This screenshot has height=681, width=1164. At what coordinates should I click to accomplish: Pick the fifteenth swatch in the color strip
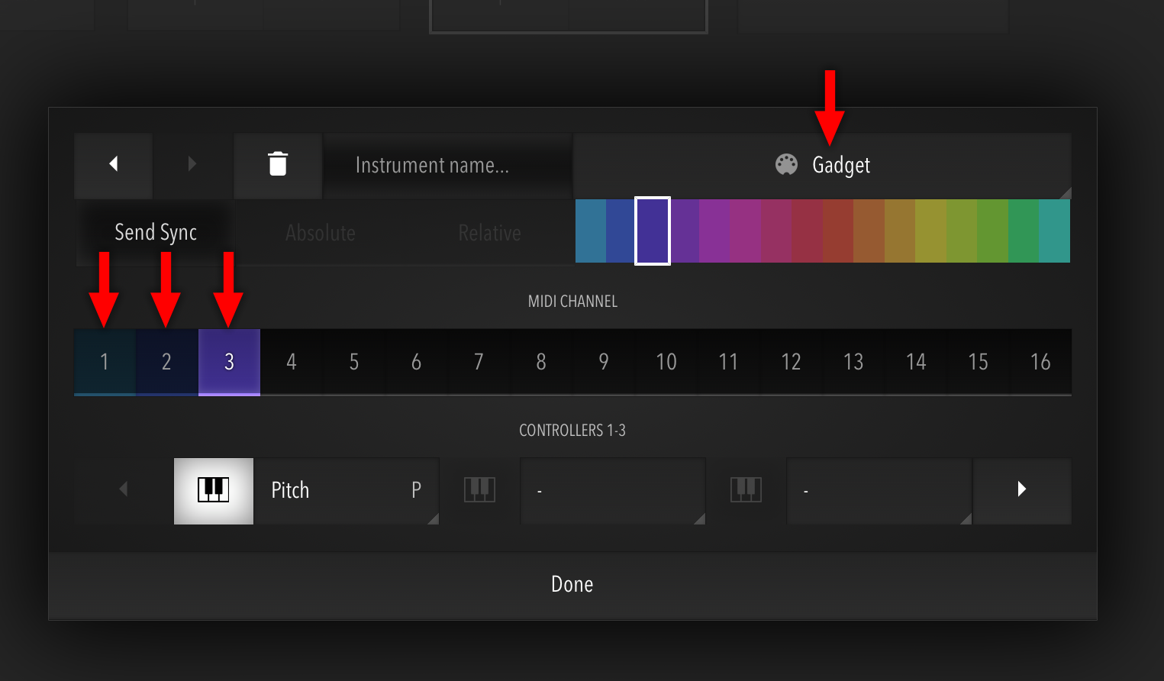click(x=1024, y=231)
